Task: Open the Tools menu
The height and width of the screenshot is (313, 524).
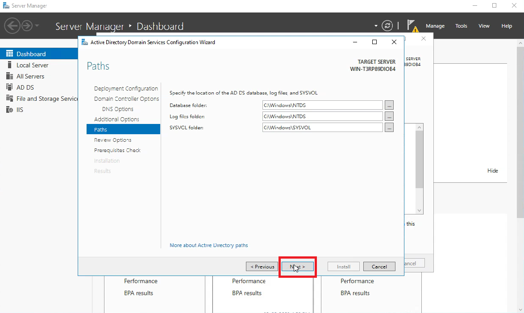Action: pyautogui.click(x=461, y=26)
